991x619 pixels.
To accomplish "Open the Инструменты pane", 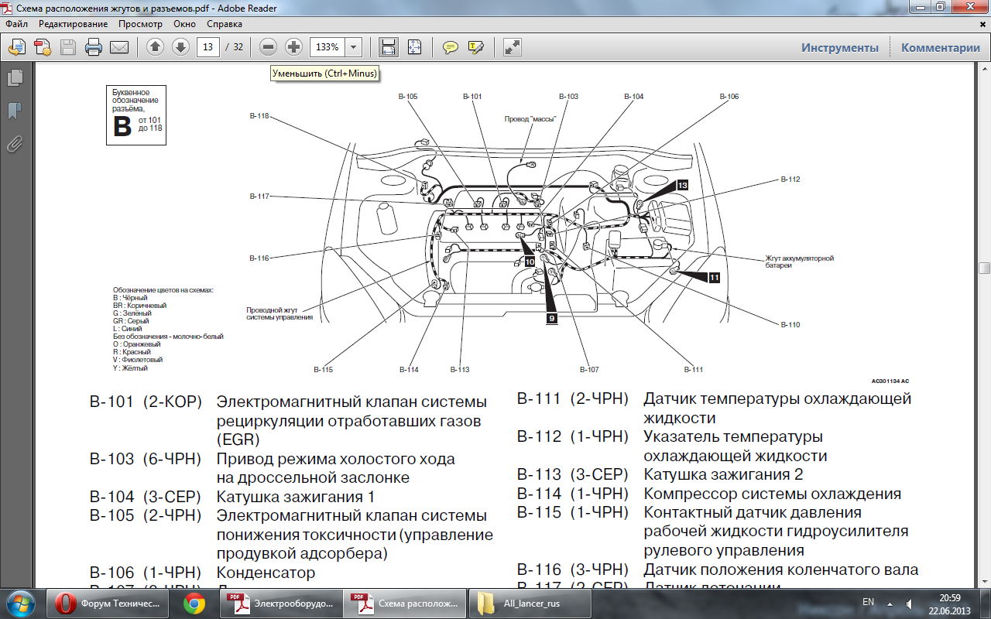I will (x=839, y=47).
